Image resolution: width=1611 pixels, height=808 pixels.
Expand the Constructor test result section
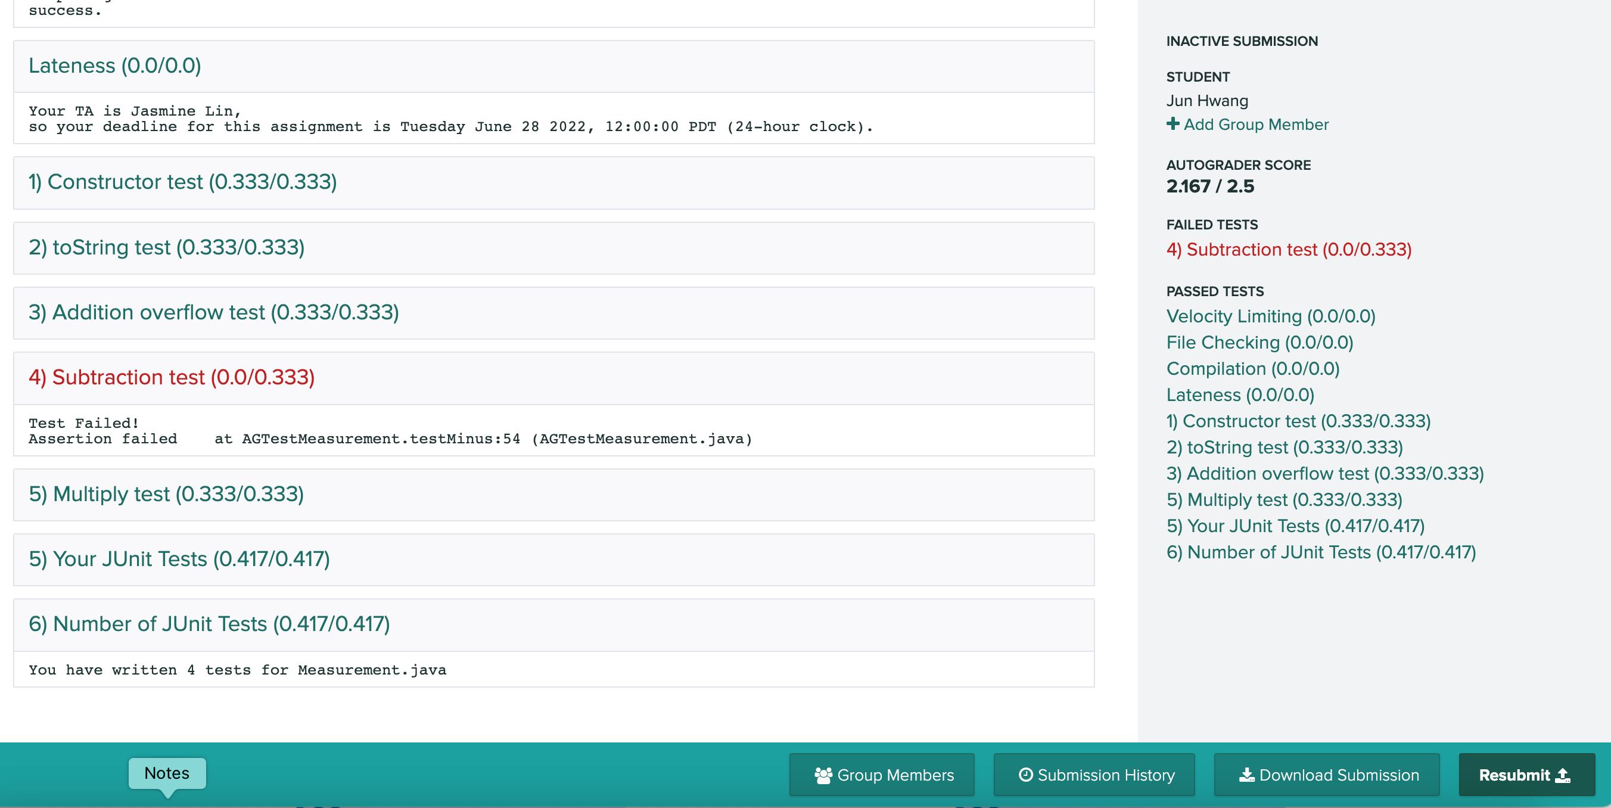(183, 182)
